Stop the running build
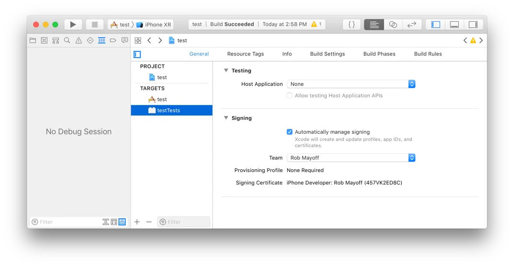Viewport: 514px width, 267px height. [95, 24]
